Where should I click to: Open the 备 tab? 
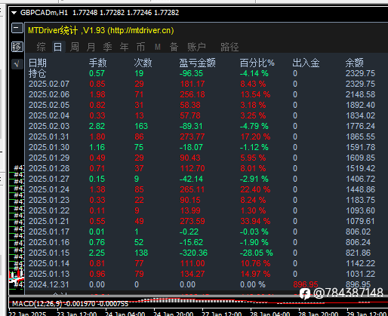click(174, 47)
